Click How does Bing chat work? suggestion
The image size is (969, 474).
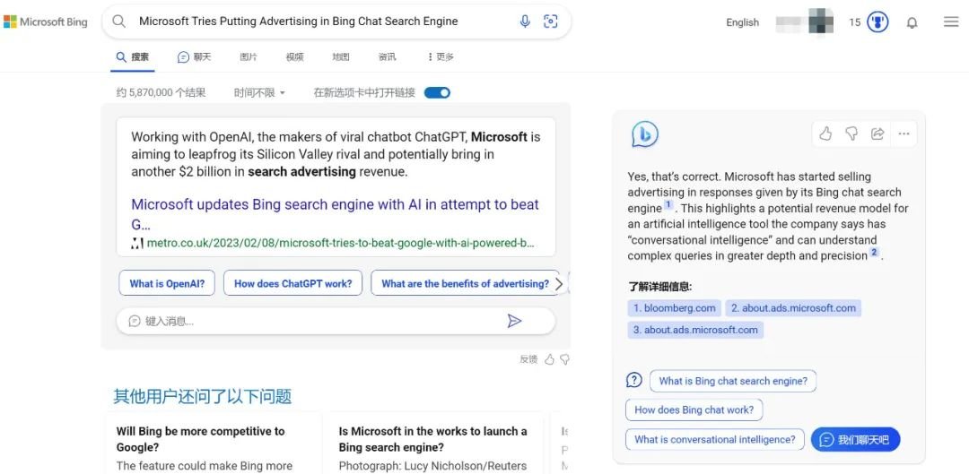694,409
